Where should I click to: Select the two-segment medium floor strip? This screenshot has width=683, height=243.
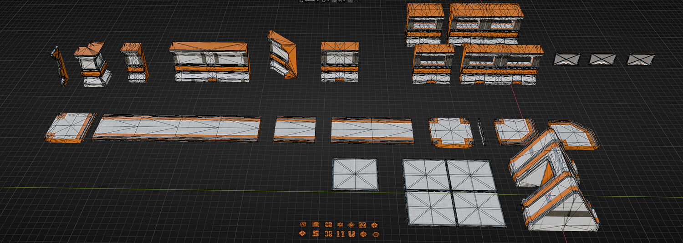372,131
